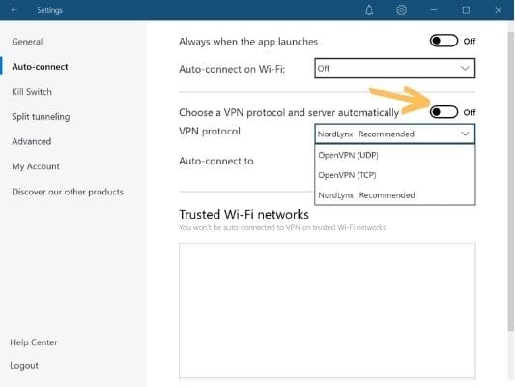The width and height of the screenshot is (515, 387).
Task: Open the Auto-connect on Wi-Fi dropdown
Action: (395, 69)
